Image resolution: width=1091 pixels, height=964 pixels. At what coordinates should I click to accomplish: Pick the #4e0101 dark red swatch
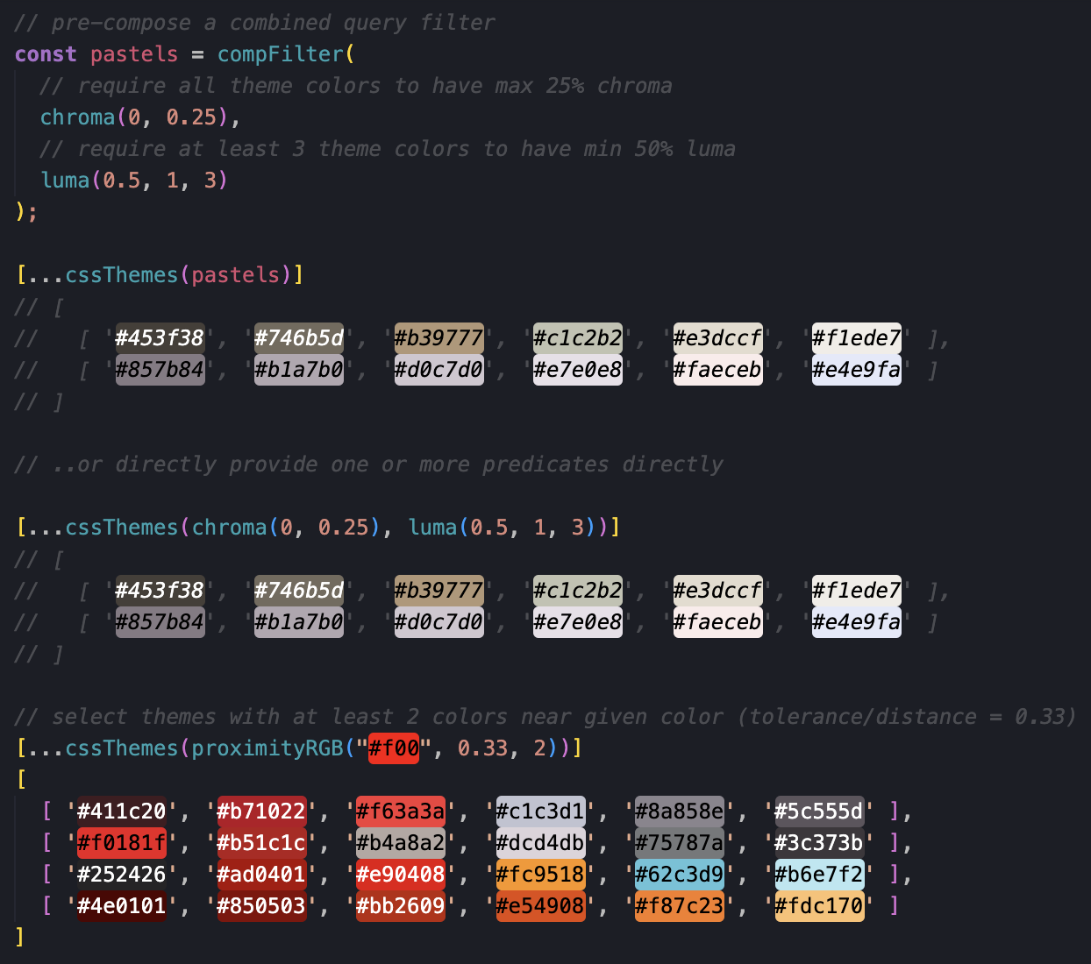[x=122, y=905]
